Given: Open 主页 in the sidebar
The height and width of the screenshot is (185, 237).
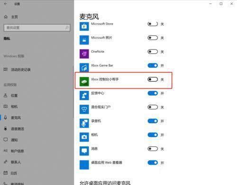Looking at the screenshot, I should click(14, 17).
